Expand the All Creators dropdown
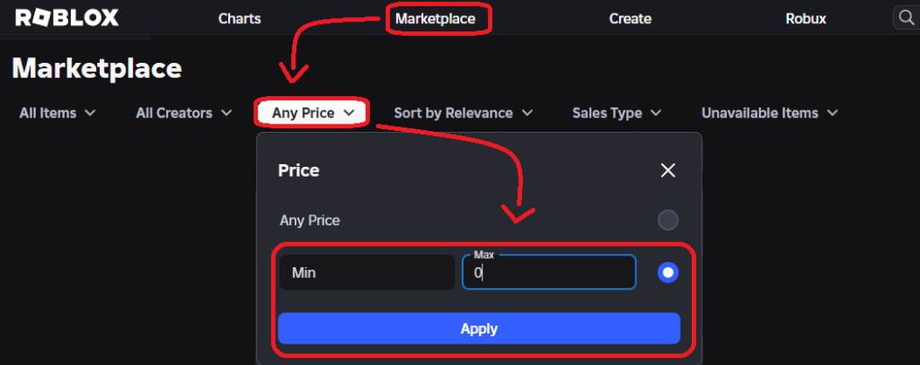 tap(183, 112)
